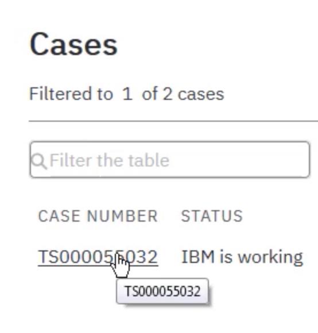Select the IBM is working status cell
The image size is (318, 333).
click(x=242, y=257)
